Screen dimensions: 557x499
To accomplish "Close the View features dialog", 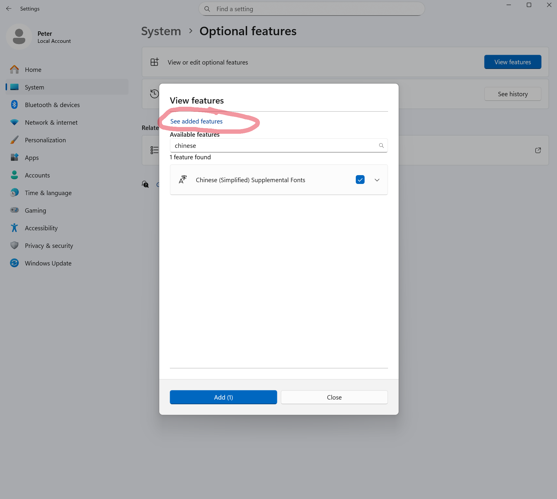I will point(334,397).
